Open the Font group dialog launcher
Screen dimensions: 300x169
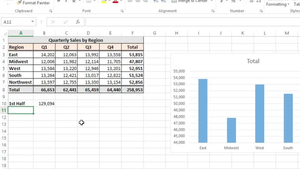click(x=122, y=11)
